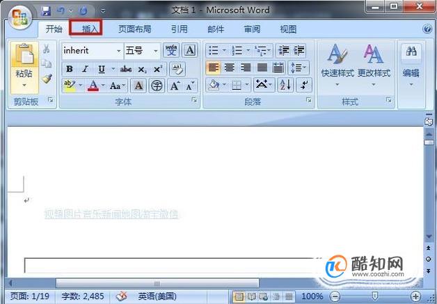The height and width of the screenshot is (304, 437).
Task: Open the font name dropdown showing inherit
Action: click(x=119, y=51)
